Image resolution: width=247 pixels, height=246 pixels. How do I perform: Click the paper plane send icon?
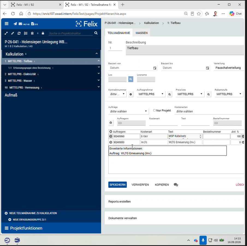point(15,24)
